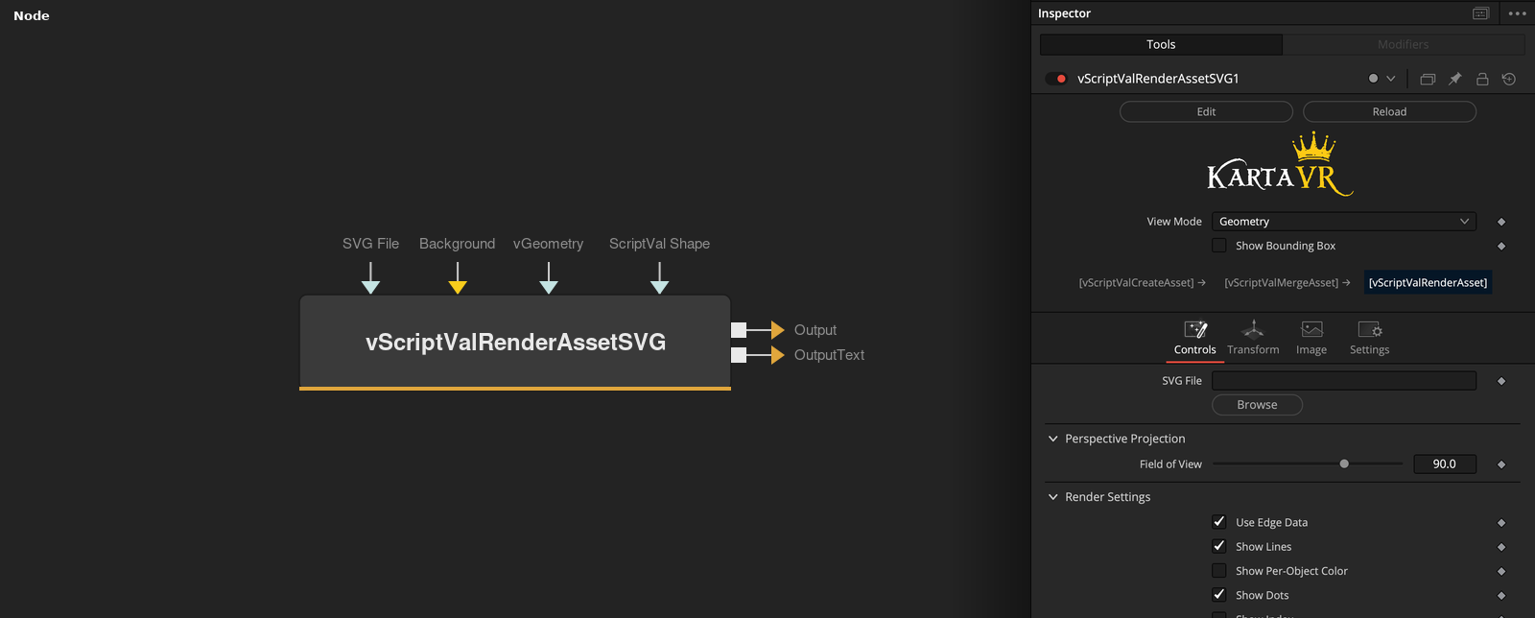Click the vScriptValRenderAssetSVG1 tool name
The image size is (1535, 618).
click(x=1158, y=79)
